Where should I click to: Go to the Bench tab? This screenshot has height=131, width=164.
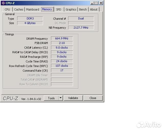[x=83, y=9]
